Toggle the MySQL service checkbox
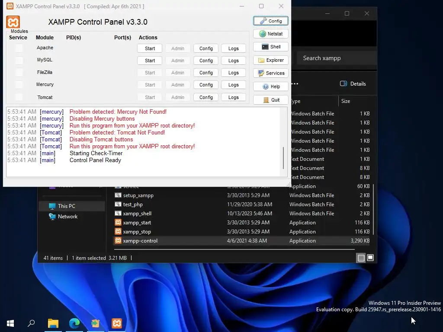This screenshot has width=443, height=332. 19,60
